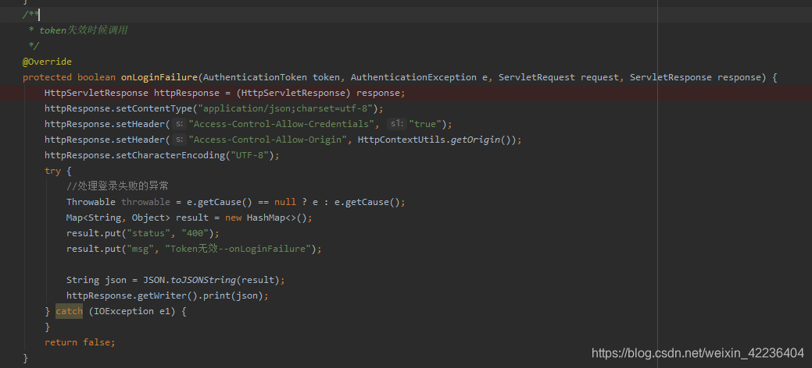The width and height of the screenshot is (812, 368).
Task: Click the 'try' keyword
Action: pos(52,171)
